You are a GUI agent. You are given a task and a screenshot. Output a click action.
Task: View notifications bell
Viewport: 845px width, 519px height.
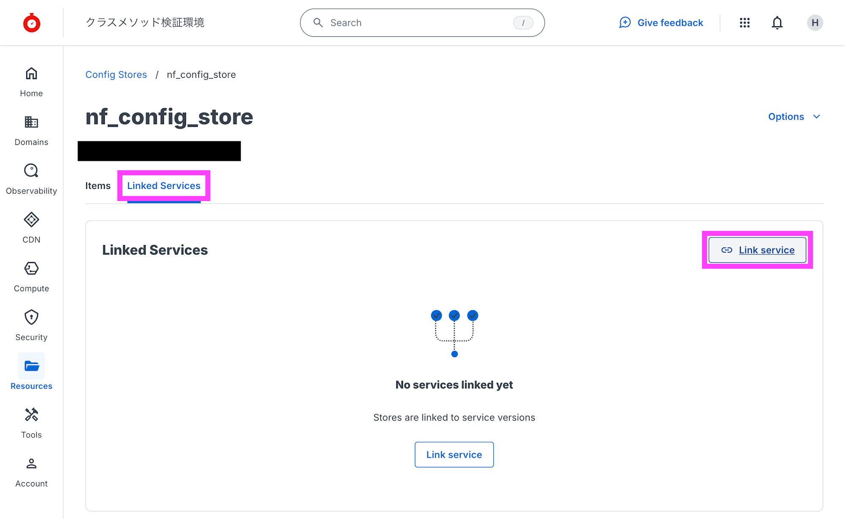pyautogui.click(x=777, y=23)
